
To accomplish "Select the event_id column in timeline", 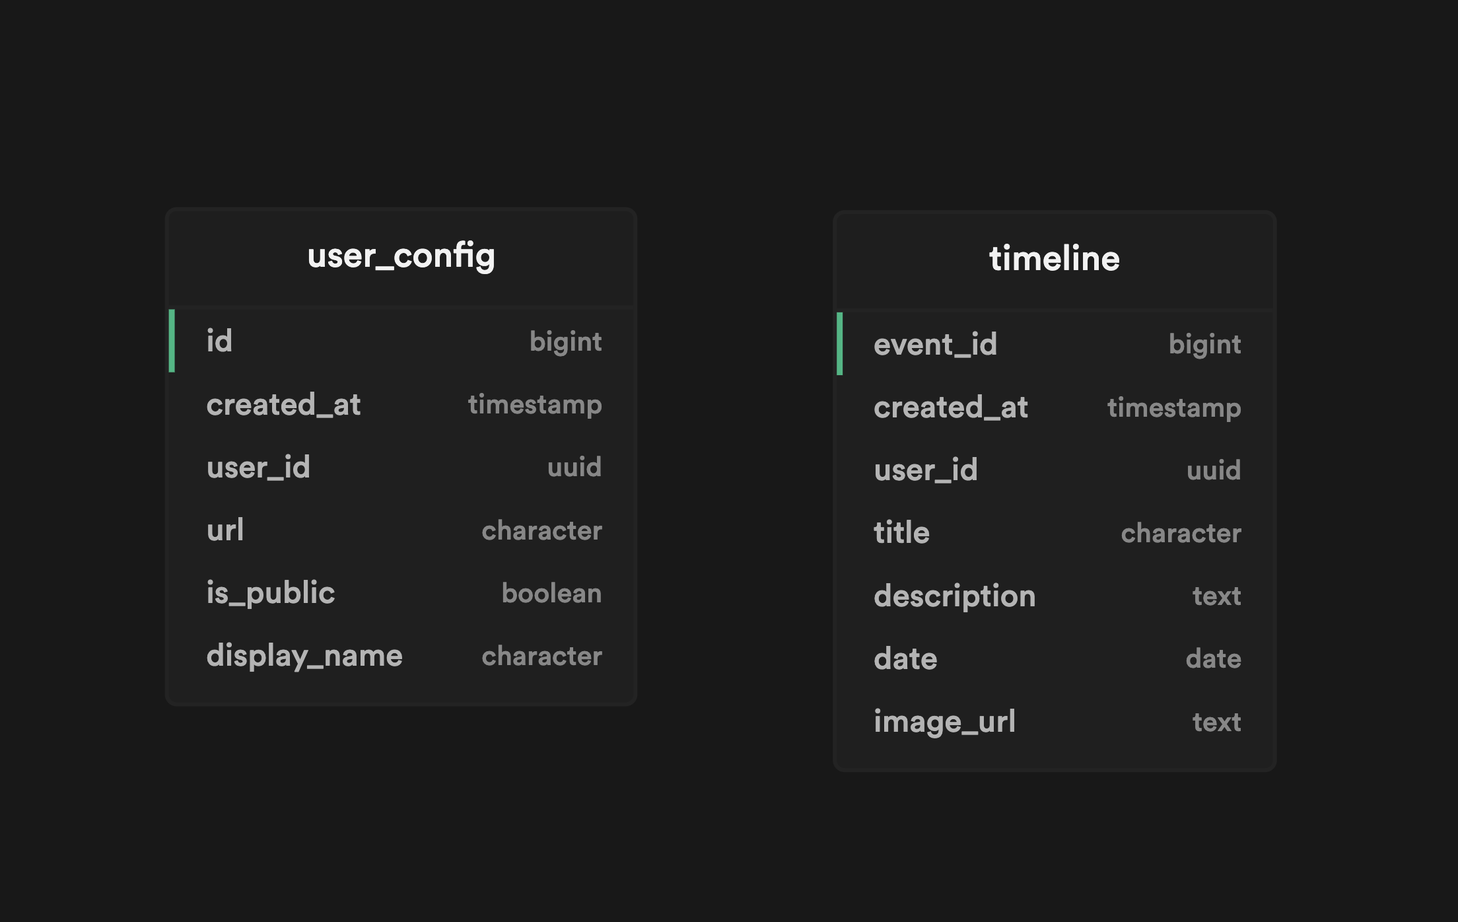I will coord(935,345).
